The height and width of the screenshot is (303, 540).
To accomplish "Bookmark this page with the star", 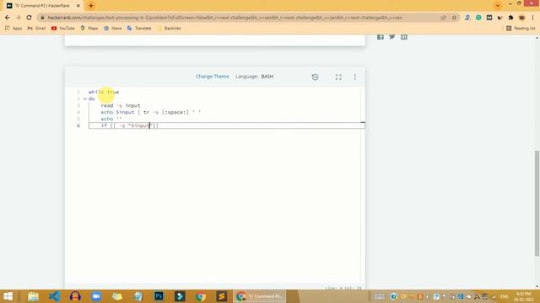I will coord(454,18).
